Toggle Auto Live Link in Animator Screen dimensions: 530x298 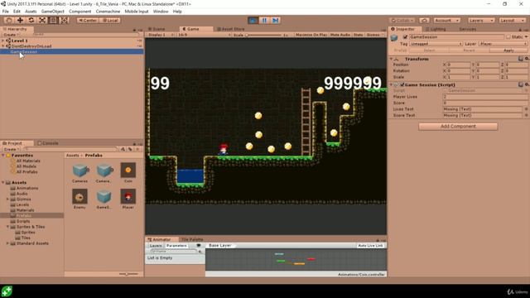click(370, 246)
